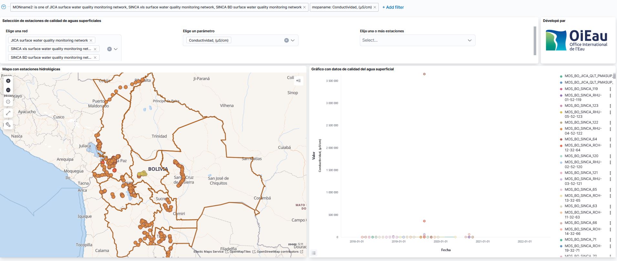Image resolution: width=617 pixels, height=261 pixels.
Task: Open the 'Elige un parámetro' dropdown
Action: [293, 40]
